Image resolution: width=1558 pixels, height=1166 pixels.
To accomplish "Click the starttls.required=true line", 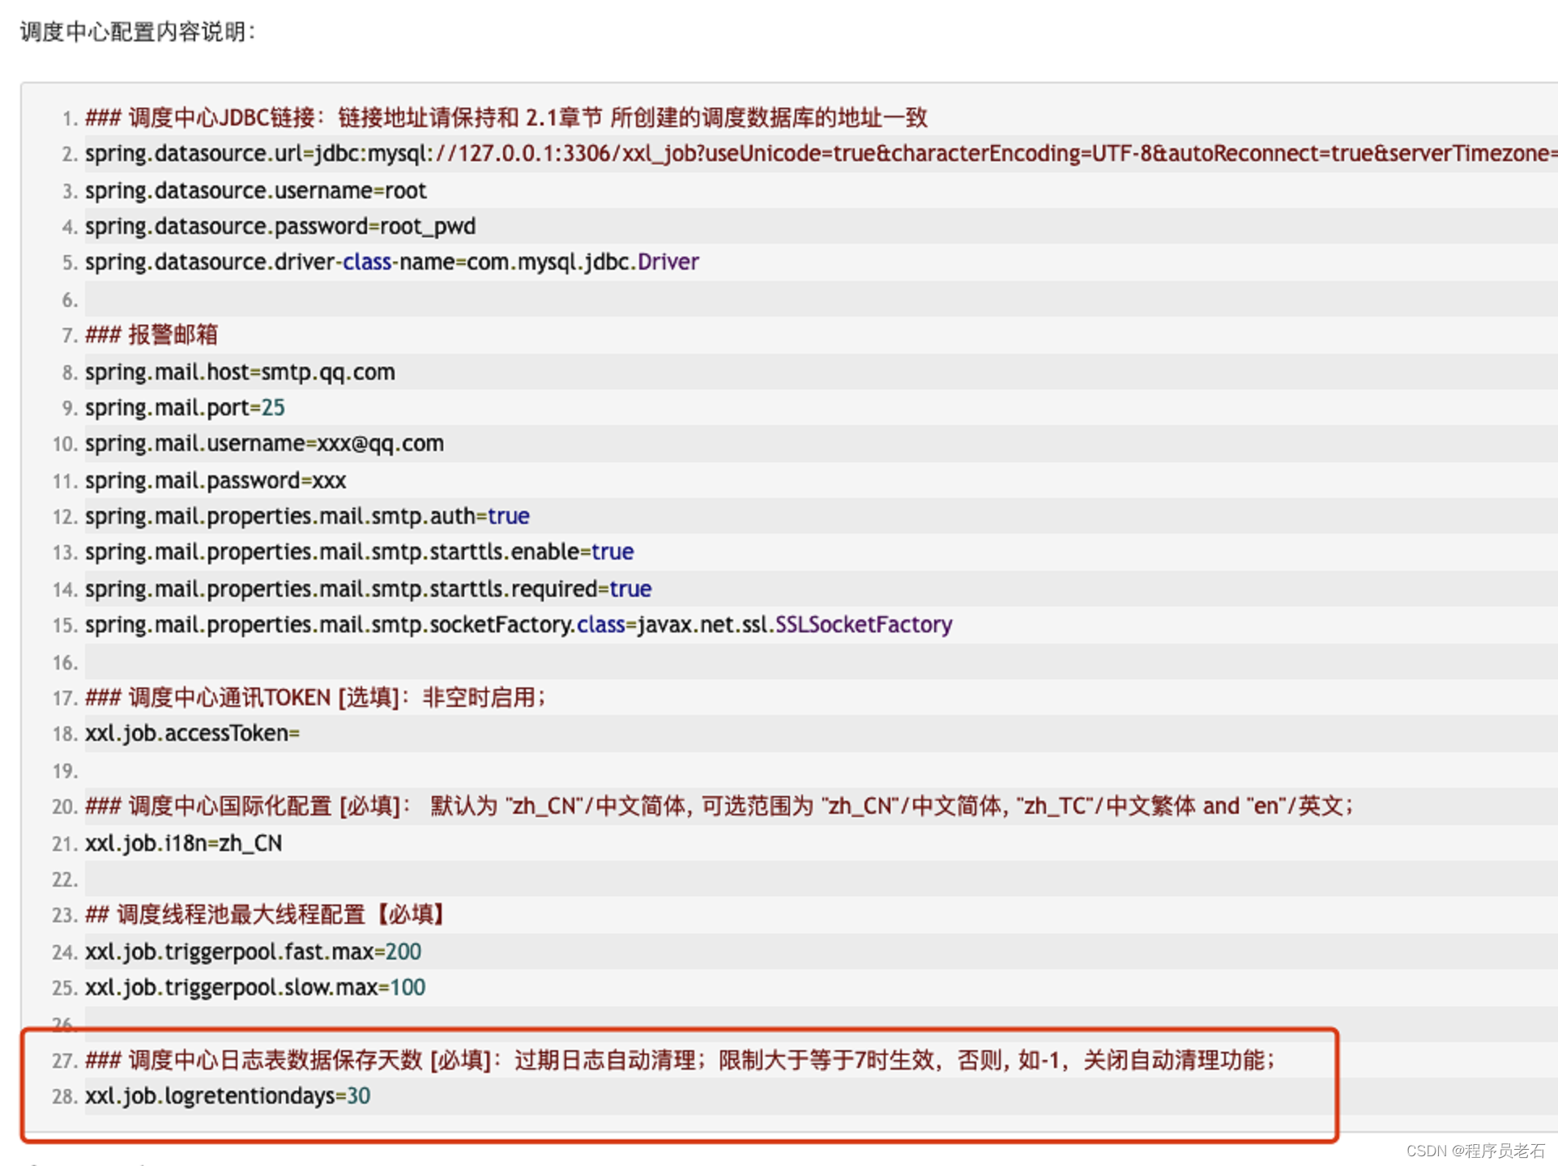I will [x=368, y=589].
